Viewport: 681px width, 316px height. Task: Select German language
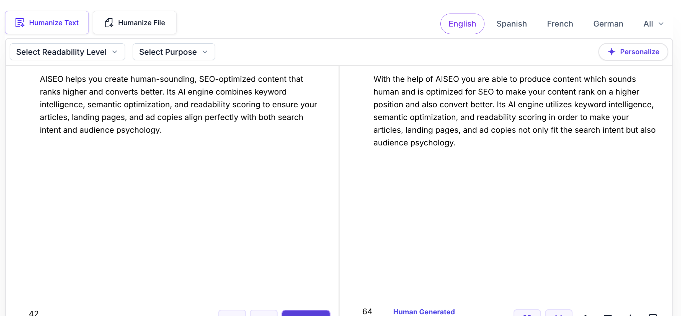608,24
